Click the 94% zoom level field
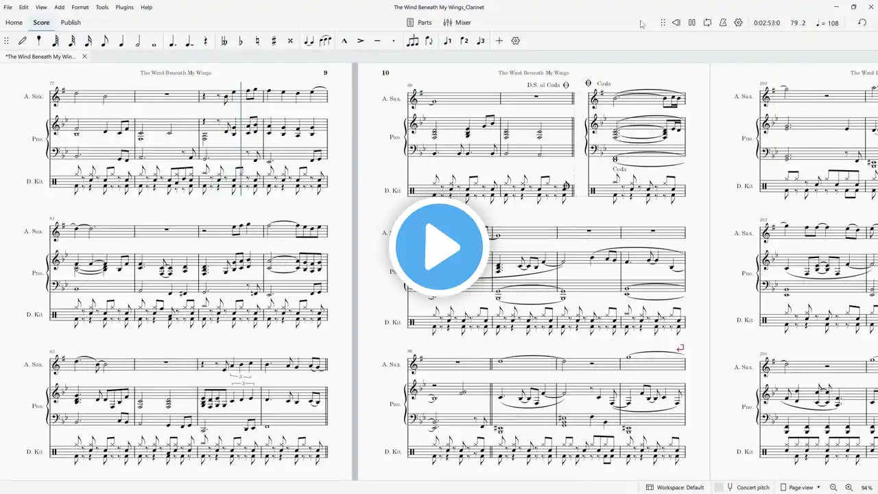 (866, 487)
